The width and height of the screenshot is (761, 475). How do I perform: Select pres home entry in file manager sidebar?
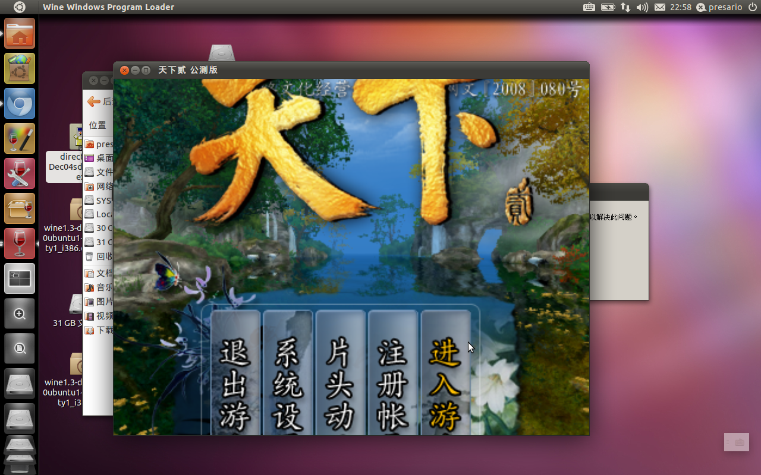tap(99, 144)
